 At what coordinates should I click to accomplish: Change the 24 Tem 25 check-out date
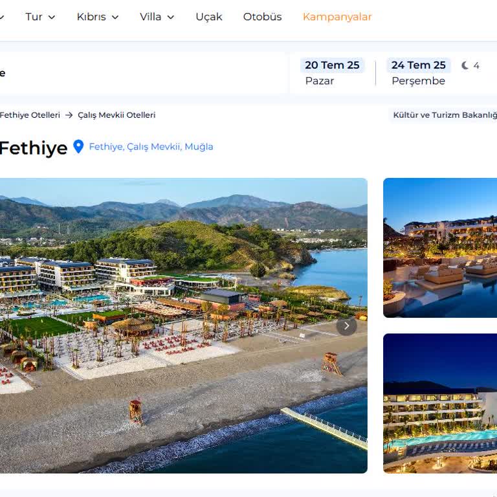click(x=419, y=72)
